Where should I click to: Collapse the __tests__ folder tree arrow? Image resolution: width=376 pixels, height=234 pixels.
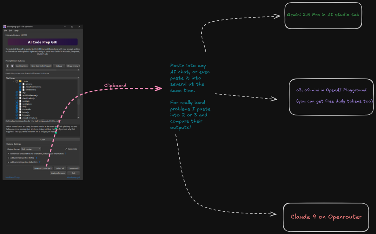(x=14, y=81)
